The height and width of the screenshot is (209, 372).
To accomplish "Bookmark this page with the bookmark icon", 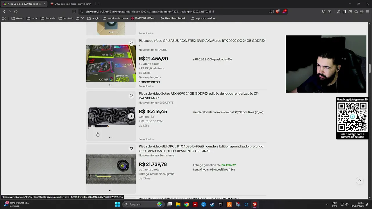I will (x=74, y=12).
